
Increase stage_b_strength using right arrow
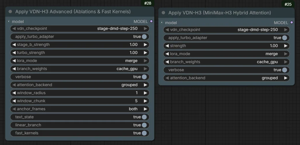pyautogui.click(x=146, y=45)
